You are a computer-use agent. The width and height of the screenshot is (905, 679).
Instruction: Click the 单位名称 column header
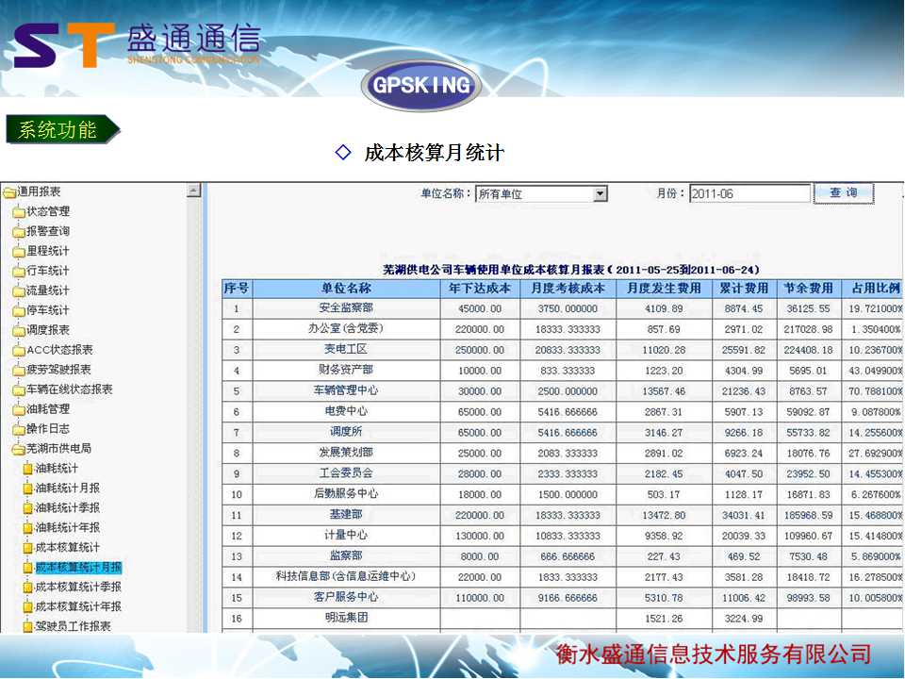tap(346, 289)
